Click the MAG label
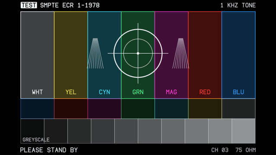Image resolution: width=276 pixels, height=155 pixels. 171,92
